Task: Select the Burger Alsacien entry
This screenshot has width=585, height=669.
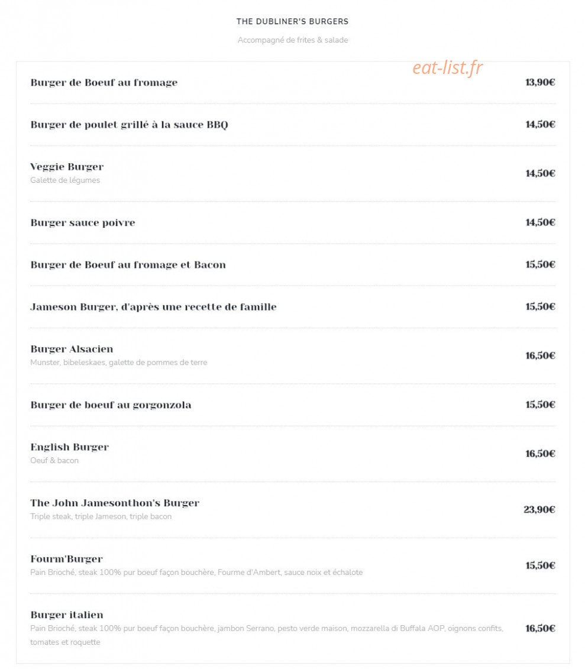Action: [x=72, y=348]
